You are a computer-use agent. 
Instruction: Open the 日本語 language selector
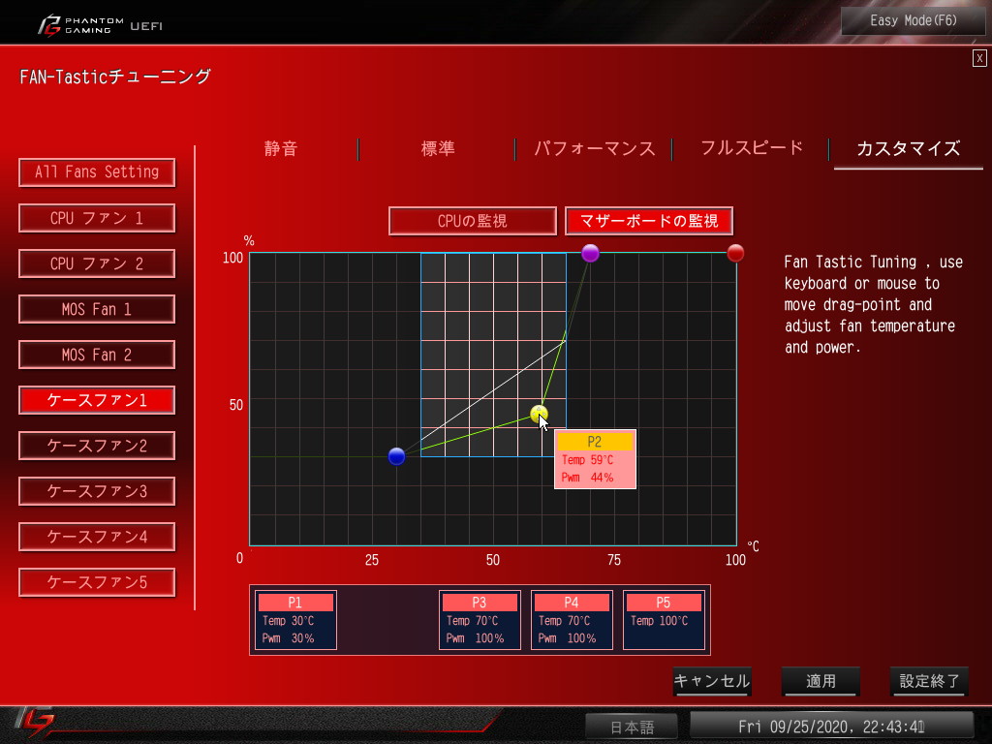tap(632, 727)
